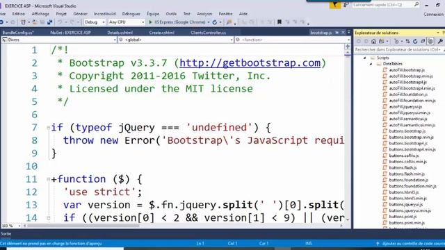445x250 pixels.
Task: Click the solutions and folders switch icon
Action: (x=381, y=42)
